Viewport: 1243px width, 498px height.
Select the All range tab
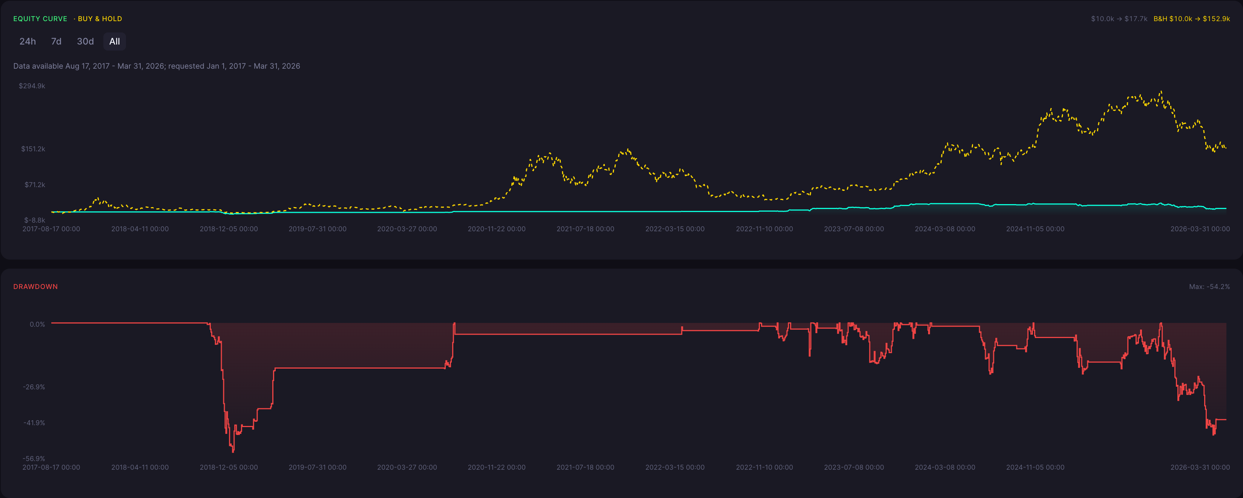tap(114, 41)
